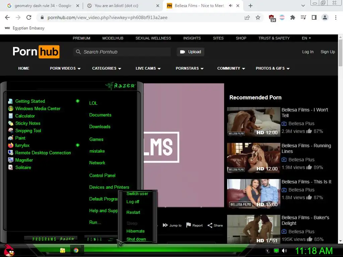Go back to the previous page
Viewport: 343px width, 257px height.
coord(7,17)
